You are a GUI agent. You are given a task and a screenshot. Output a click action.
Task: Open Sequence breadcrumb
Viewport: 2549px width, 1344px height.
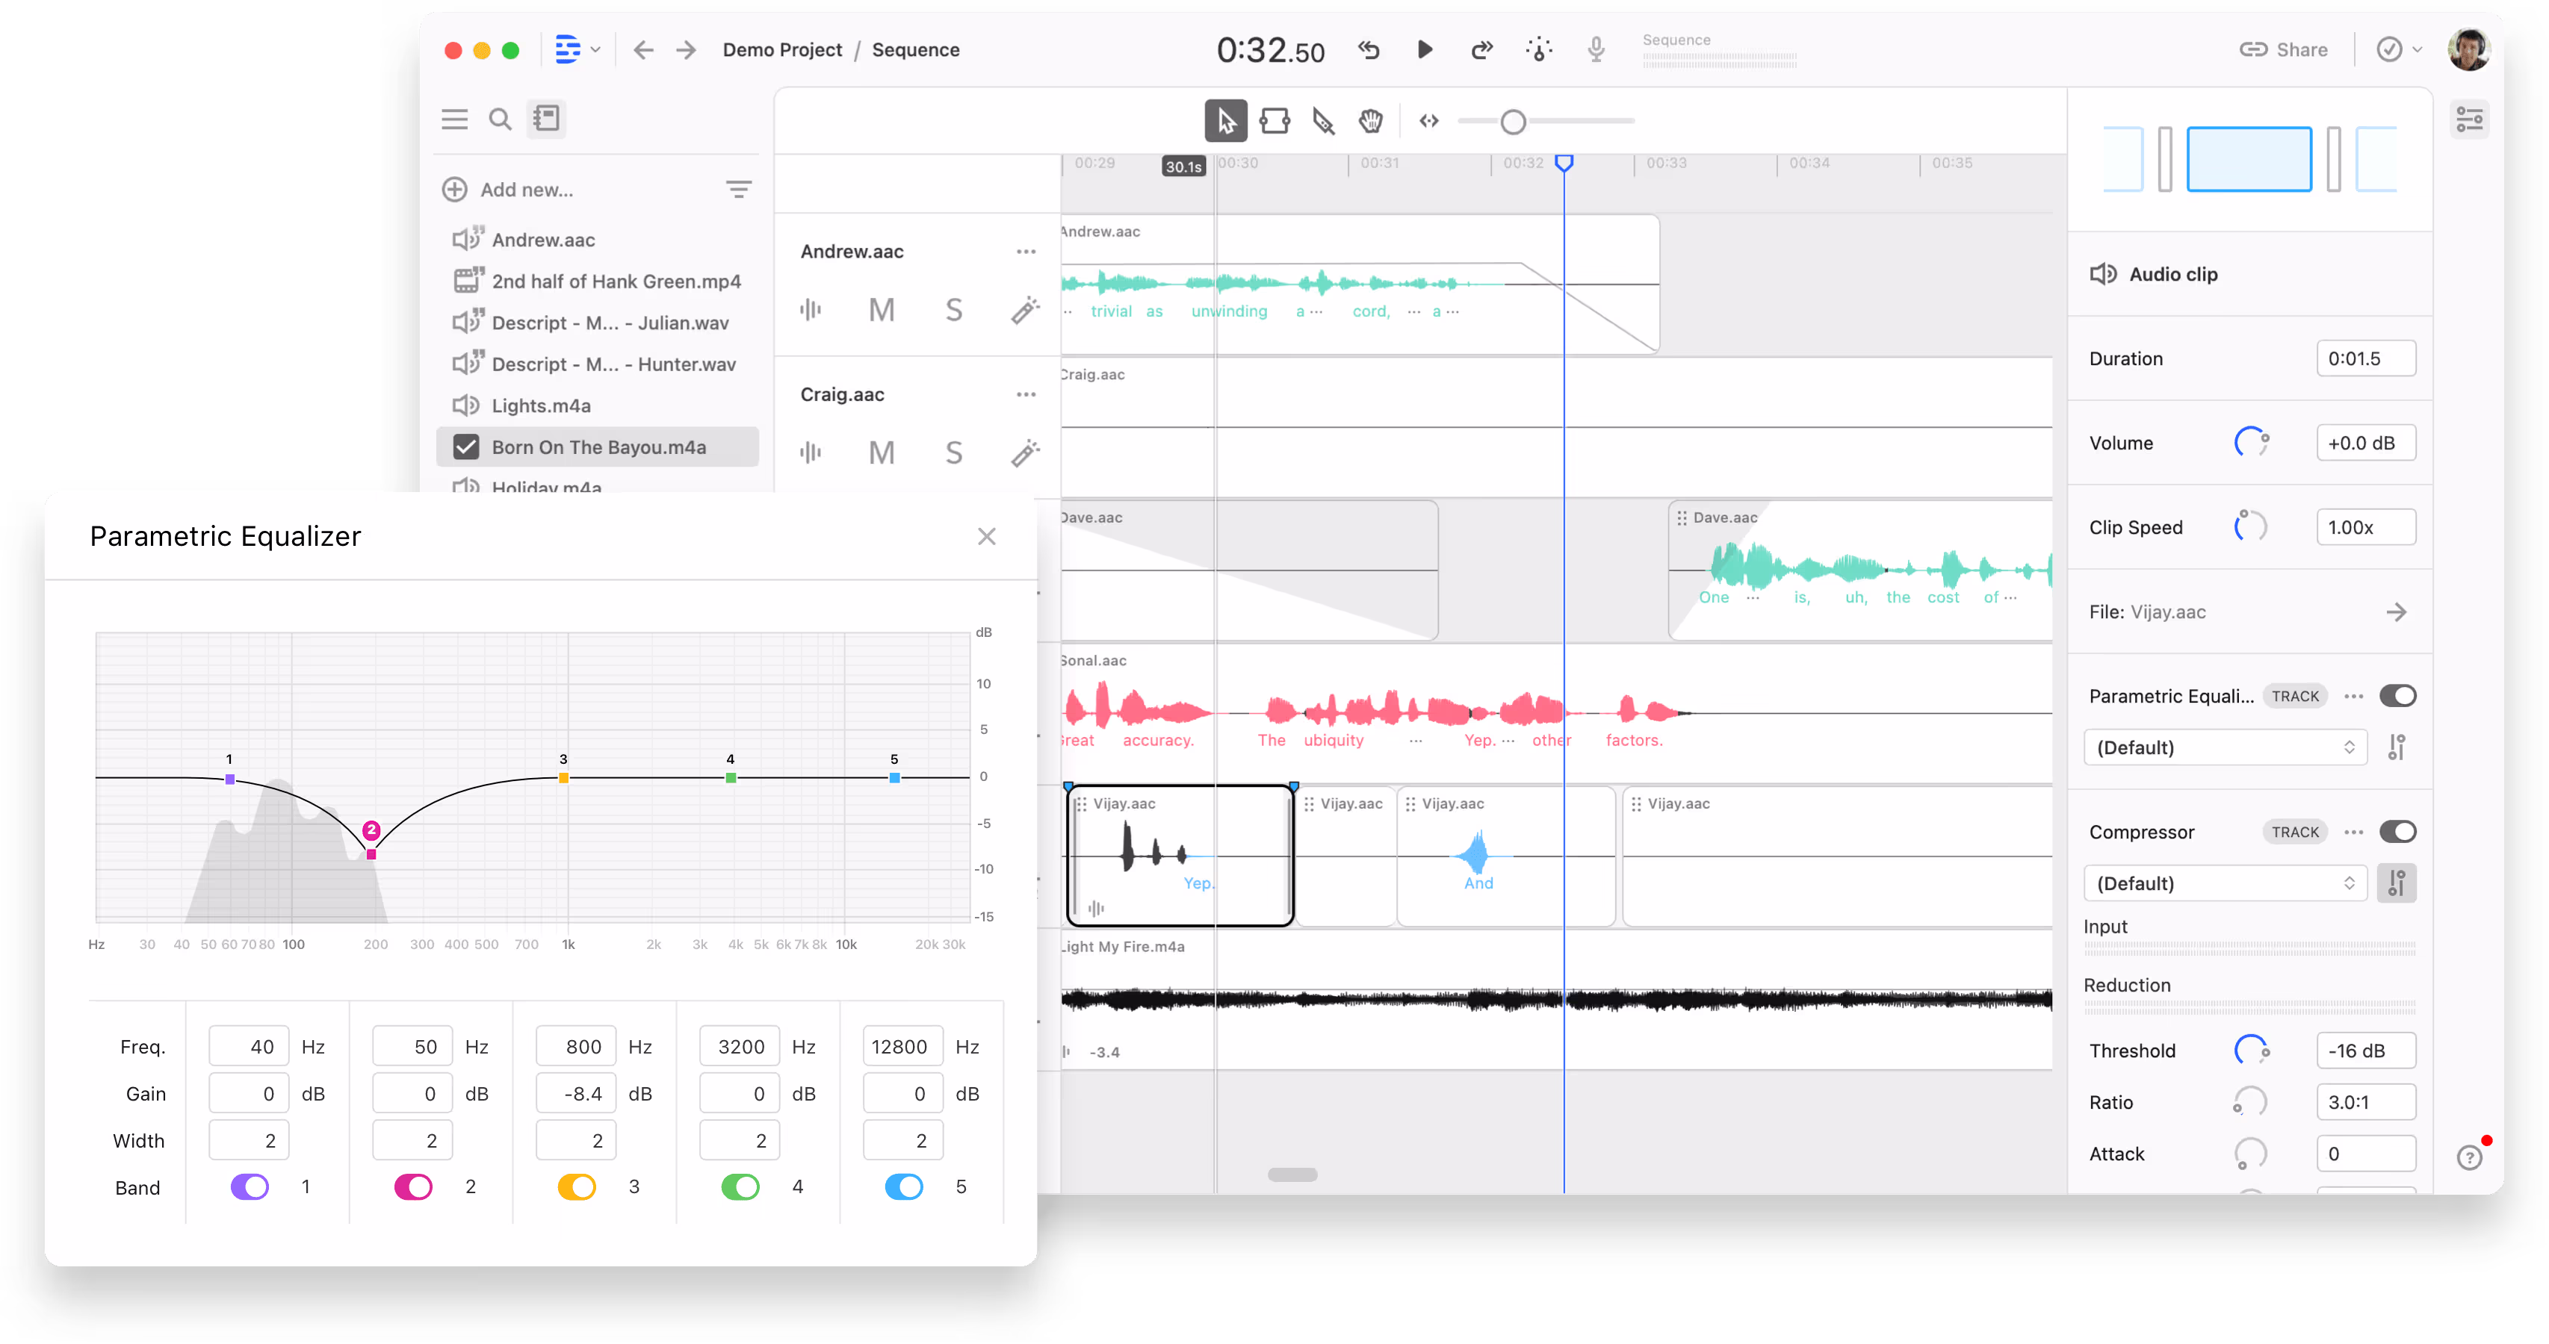click(x=915, y=49)
